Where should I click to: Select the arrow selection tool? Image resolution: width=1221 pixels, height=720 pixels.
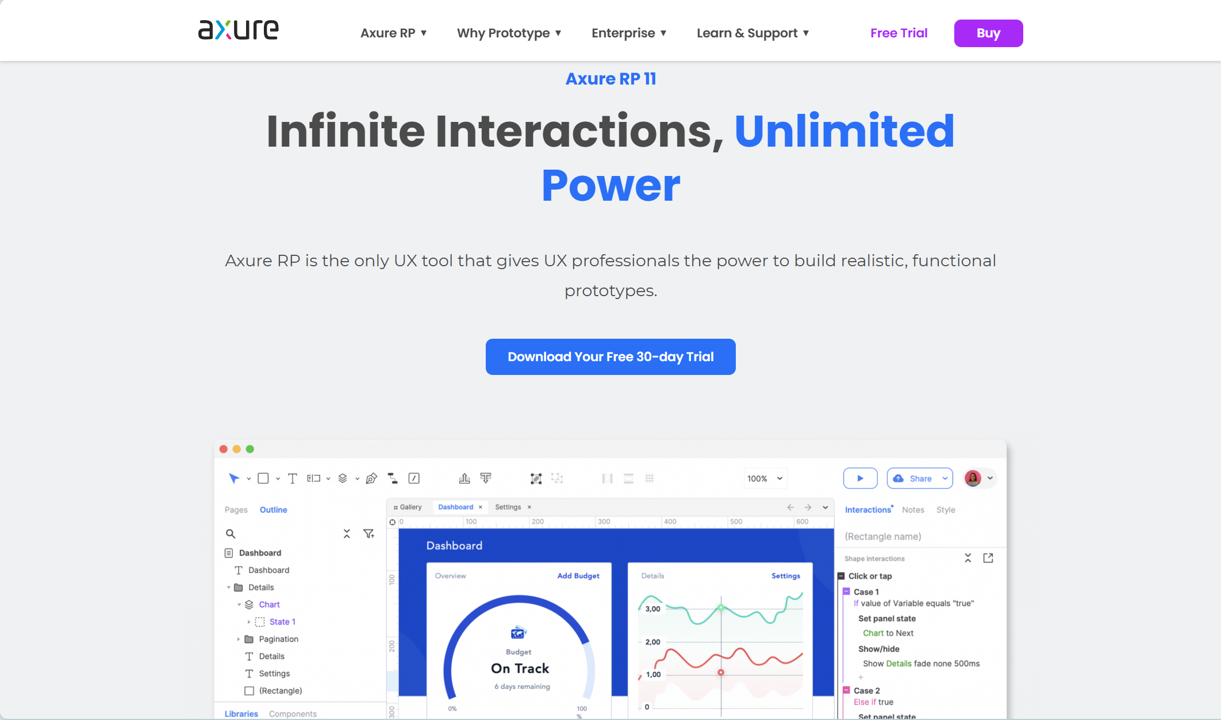click(234, 478)
